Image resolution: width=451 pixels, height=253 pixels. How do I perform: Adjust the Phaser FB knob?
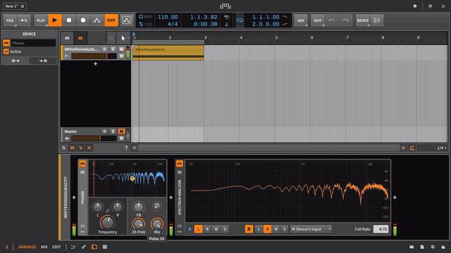[x=139, y=207]
